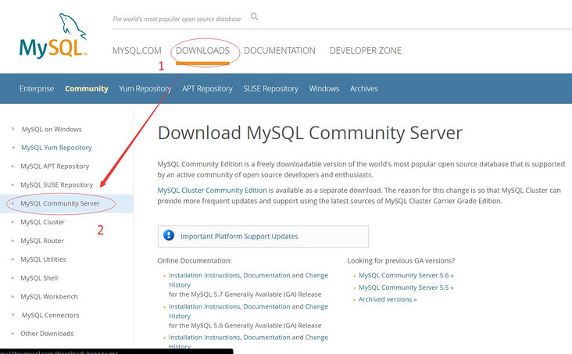This screenshot has height=354, width=572.
Task: Open Installation Instructions link for 5.6 release
Action: click(x=204, y=306)
